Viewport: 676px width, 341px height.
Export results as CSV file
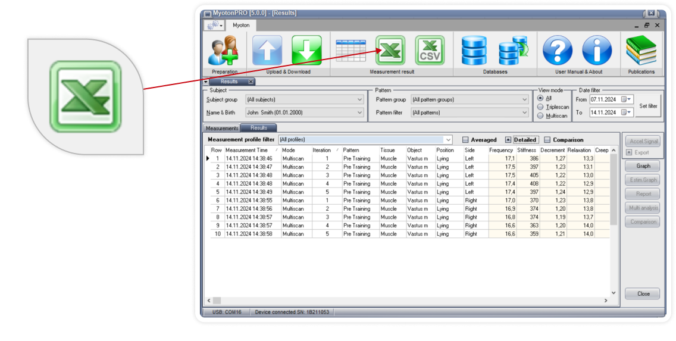tap(430, 51)
